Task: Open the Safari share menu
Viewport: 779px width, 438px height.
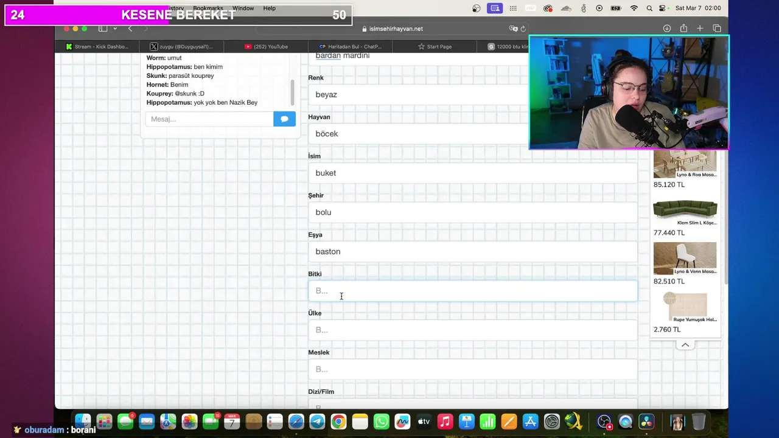Action: (683, 29)
